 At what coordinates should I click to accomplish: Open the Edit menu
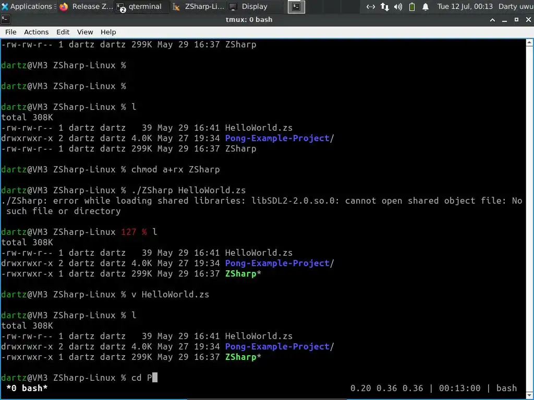(63, 32)
